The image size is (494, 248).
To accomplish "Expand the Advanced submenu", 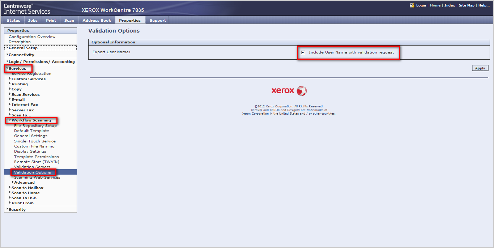I will coord(13,182).
